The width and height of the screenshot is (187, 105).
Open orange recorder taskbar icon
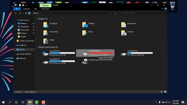pyautogui.click(x=44, y=102)
